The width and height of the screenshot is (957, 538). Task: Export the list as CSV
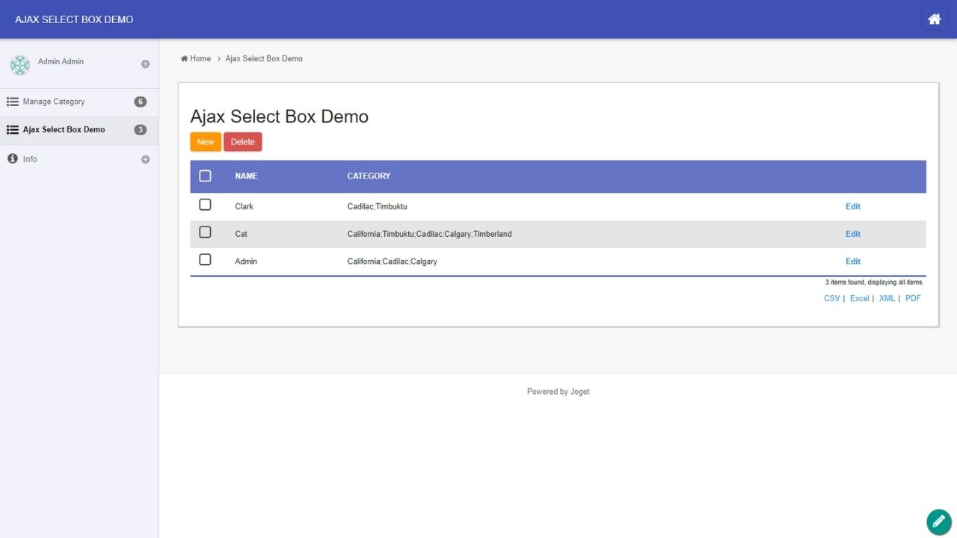pos(831,298)
